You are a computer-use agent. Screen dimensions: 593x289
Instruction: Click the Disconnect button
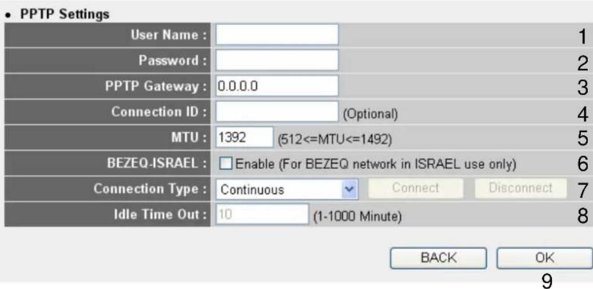pos(520,188)
